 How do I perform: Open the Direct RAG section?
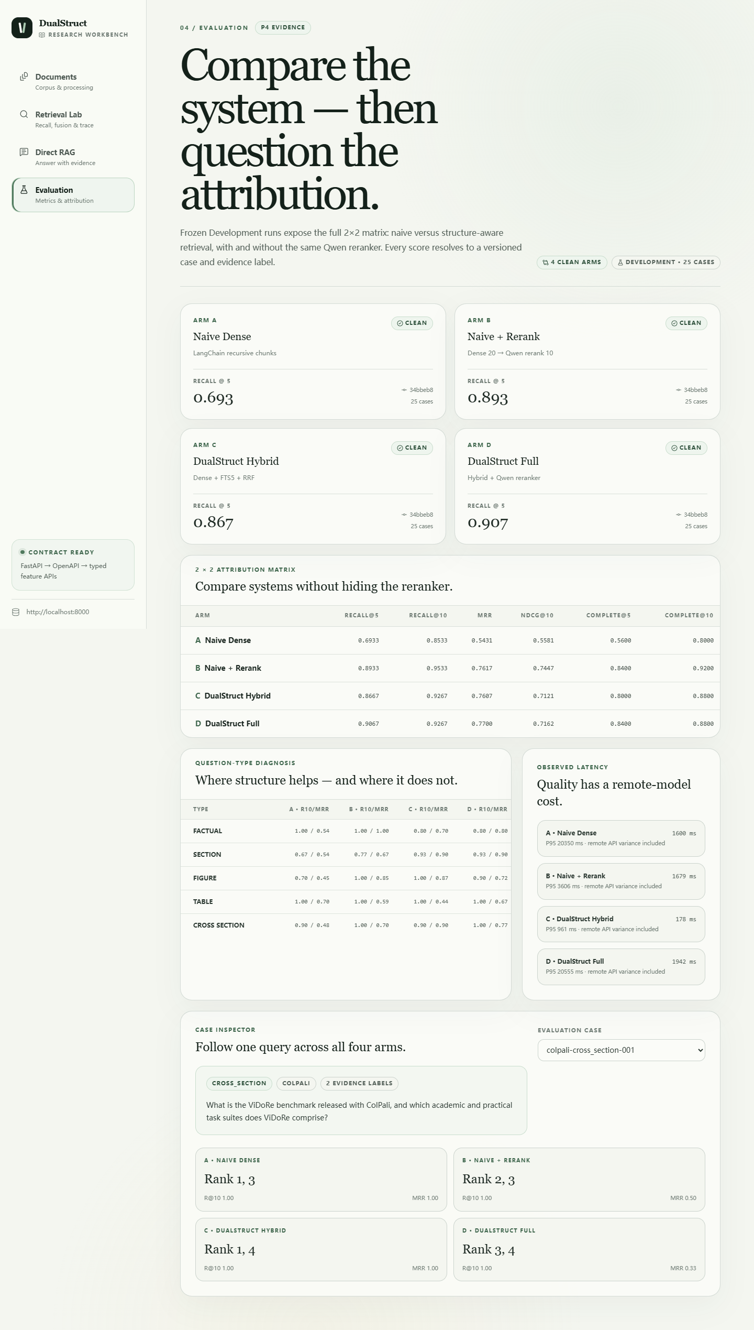[73, 157]
